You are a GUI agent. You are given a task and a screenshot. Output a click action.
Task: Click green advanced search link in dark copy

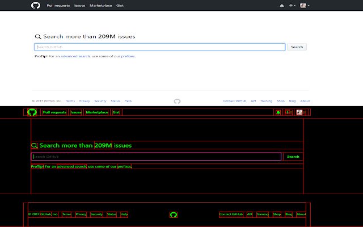pyautogui.click(x=71, y=166)
